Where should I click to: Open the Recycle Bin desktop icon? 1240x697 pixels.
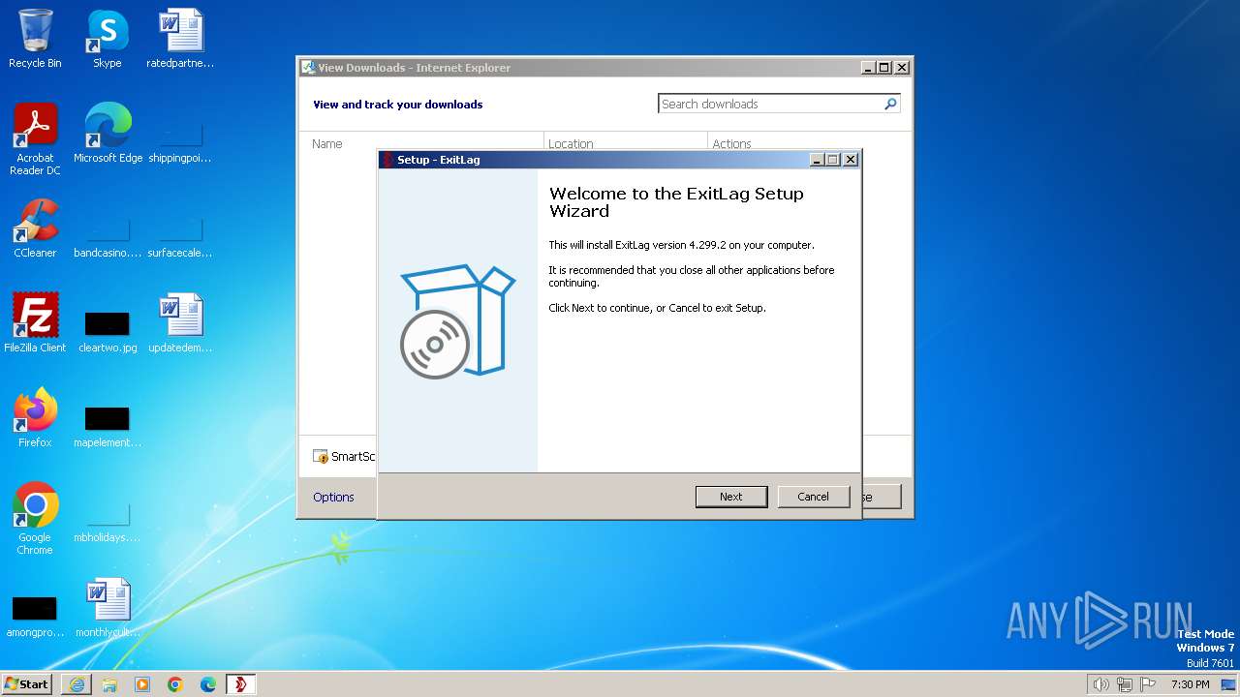point(35,39)
